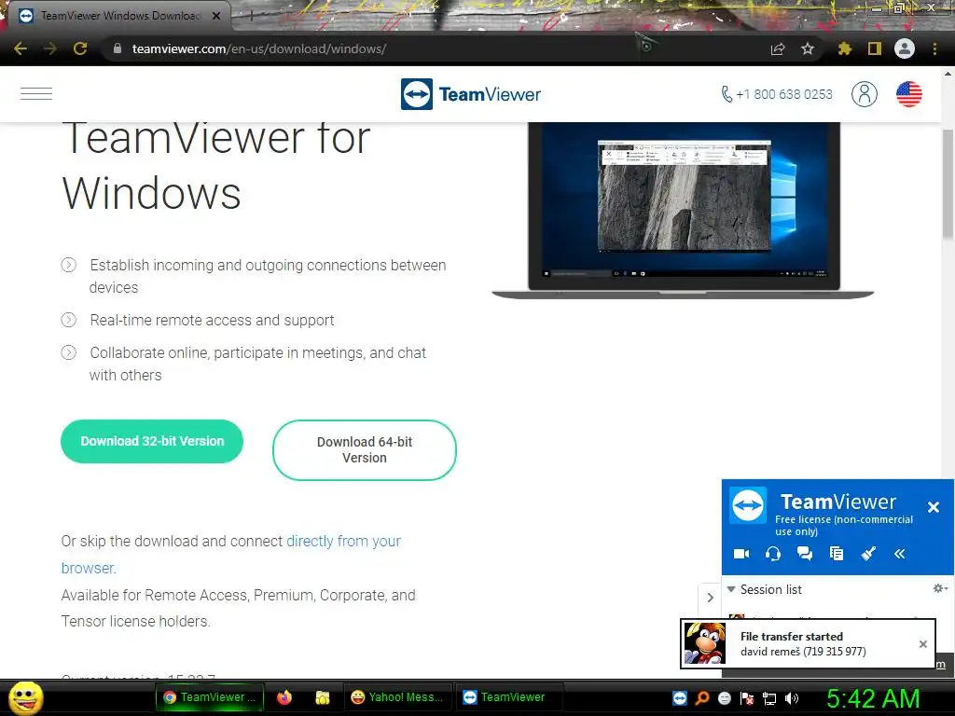Screen dimensions: 955x716
Task: Open the Action Center flag tray icon
Action: (x=747, y=698)
